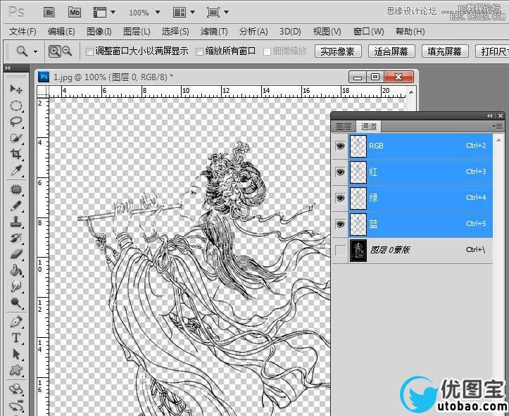Expand the Zoom tool preset picker arrow

click(x=35, y=51)
